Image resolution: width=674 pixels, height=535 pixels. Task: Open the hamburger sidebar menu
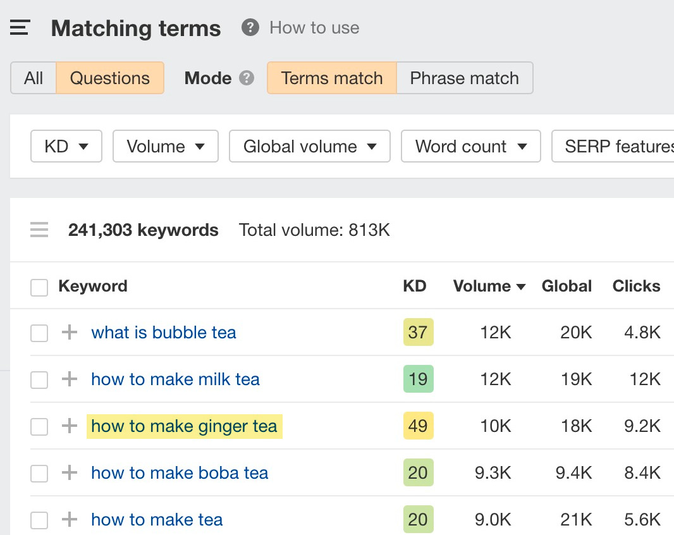pyautogui.click(x=20, y=28)
